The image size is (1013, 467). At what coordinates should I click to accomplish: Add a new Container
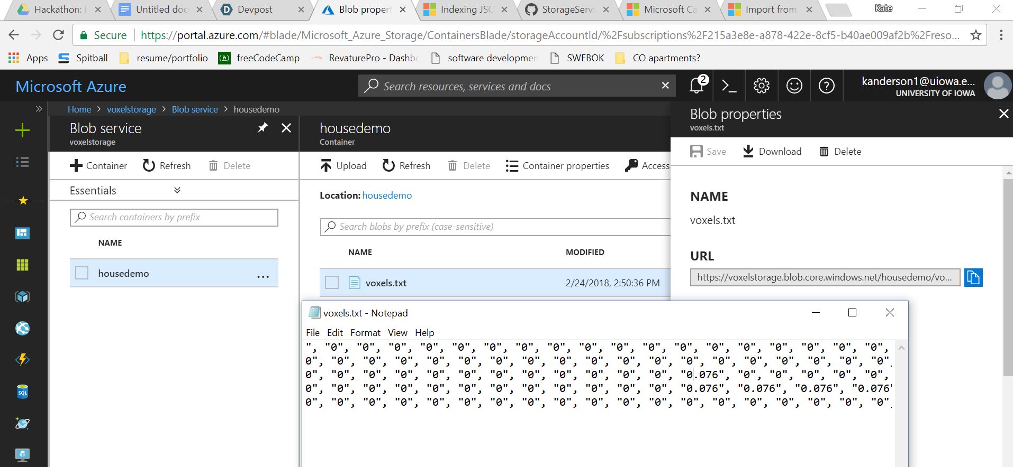[x=98, y=166]
